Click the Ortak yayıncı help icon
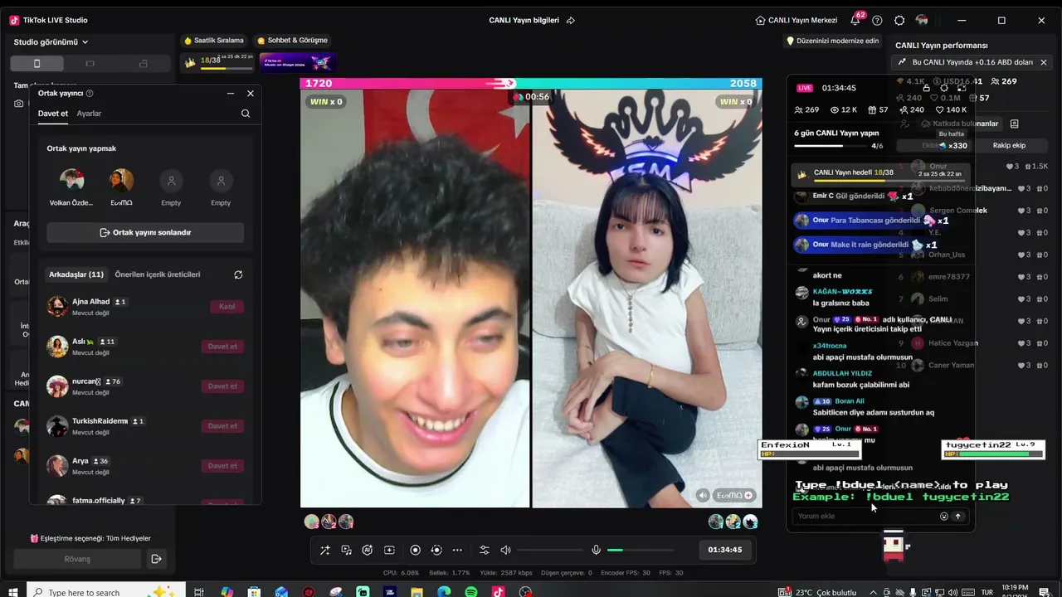This screenshot has height=597, width=1062. point(90,94)
